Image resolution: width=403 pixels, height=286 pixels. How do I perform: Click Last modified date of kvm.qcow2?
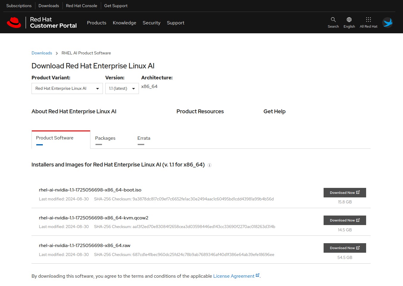click(x=64, y=227)
